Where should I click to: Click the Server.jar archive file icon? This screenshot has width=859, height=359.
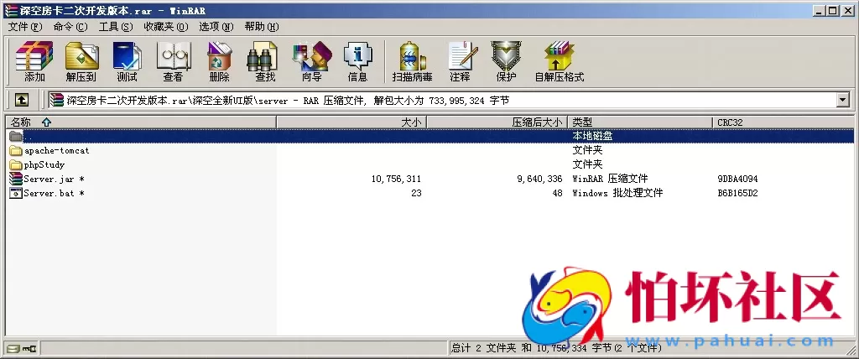click(x=15, y=179)
